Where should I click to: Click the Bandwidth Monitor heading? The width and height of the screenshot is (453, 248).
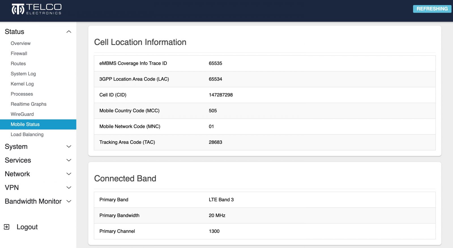point(33,201)
